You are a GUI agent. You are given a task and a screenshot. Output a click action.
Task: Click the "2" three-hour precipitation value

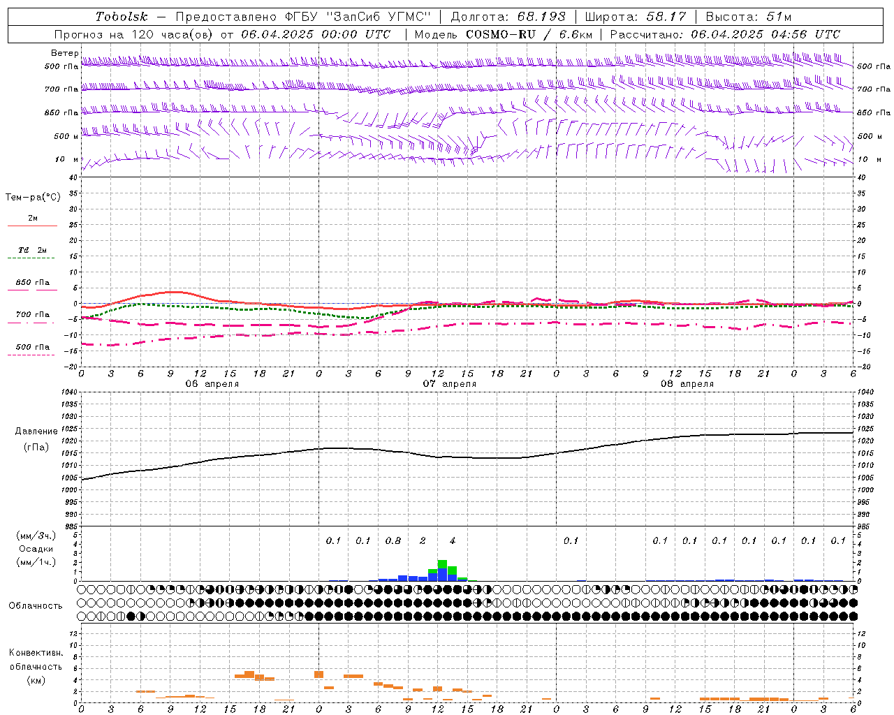(423, 540)
